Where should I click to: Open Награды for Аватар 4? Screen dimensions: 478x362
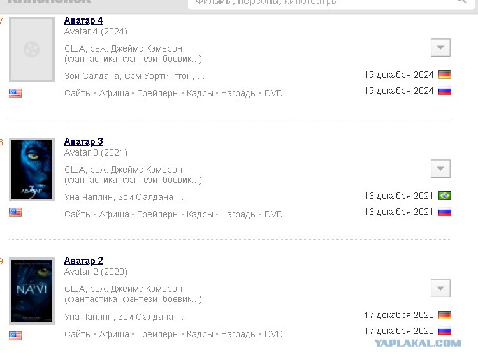239,93
